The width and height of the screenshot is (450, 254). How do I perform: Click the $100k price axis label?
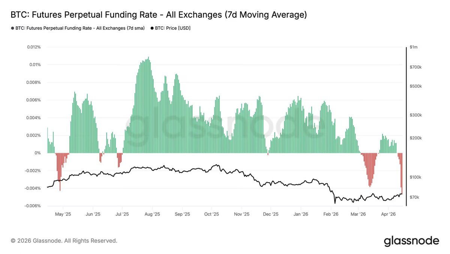[x=416, y=177]
